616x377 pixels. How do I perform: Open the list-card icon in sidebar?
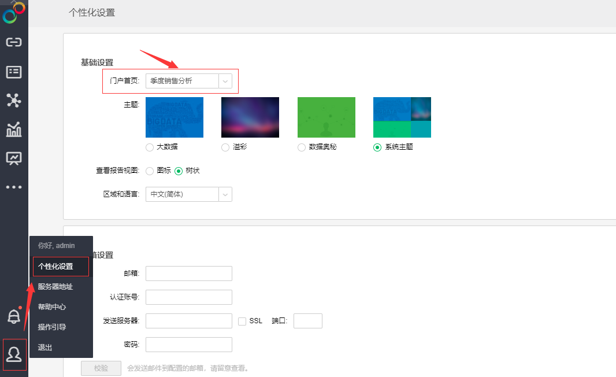click(x=14, y=72)
